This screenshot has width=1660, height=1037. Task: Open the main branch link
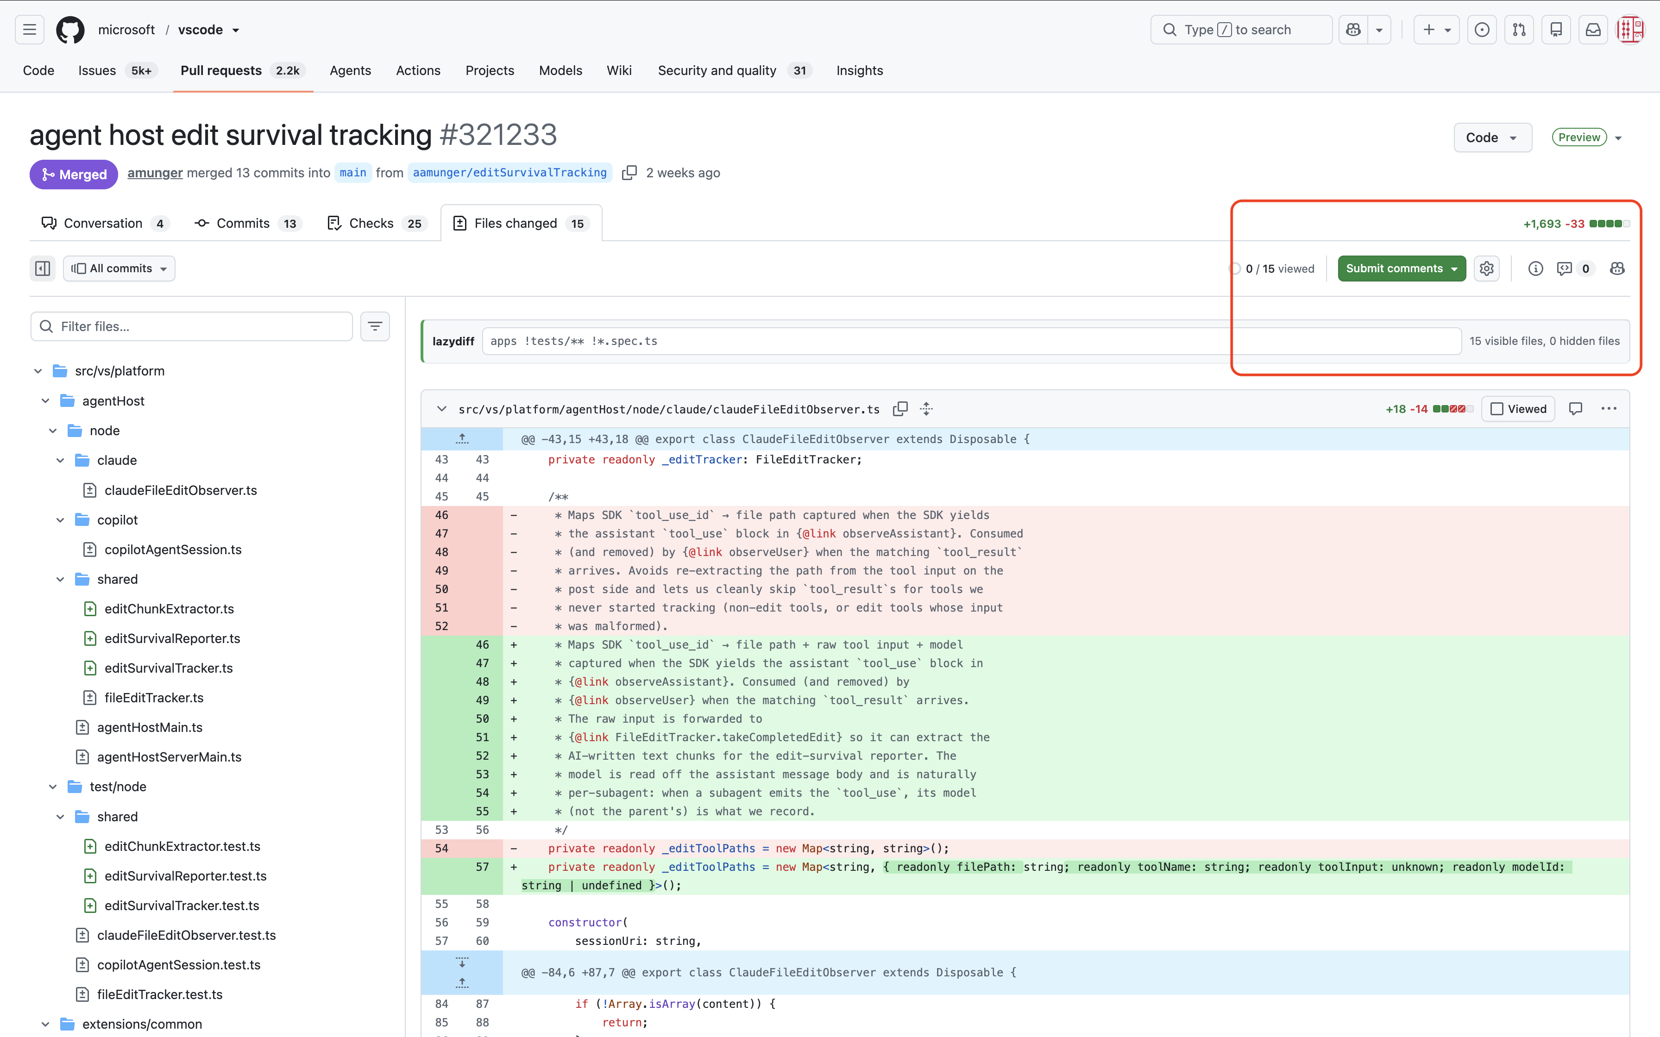coord(352,173)
